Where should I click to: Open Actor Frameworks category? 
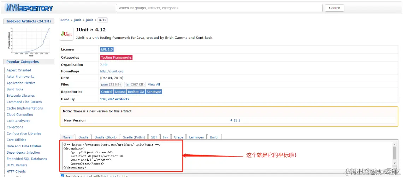click(x=20, y=77)
